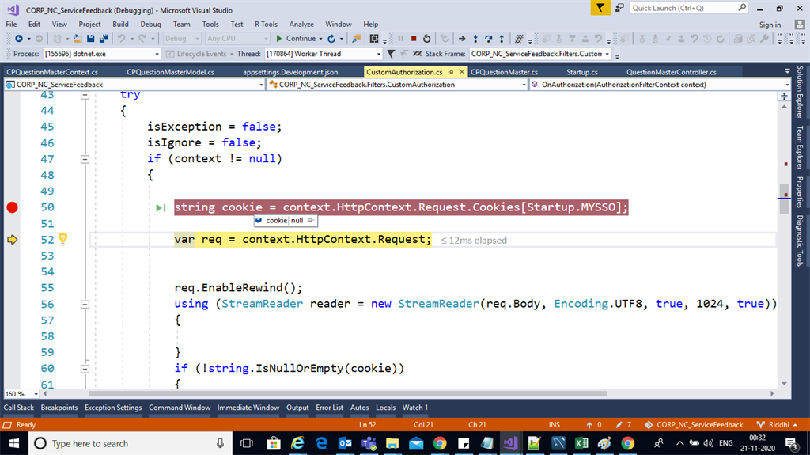The height and width of the screenshot is (455, 810).
Task: Click the Undo icon in toolbar
Action: pyautogui.click(x=121, y=39)
